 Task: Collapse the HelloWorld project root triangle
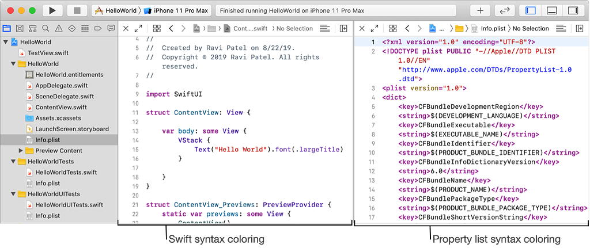[x=5, y=42]
